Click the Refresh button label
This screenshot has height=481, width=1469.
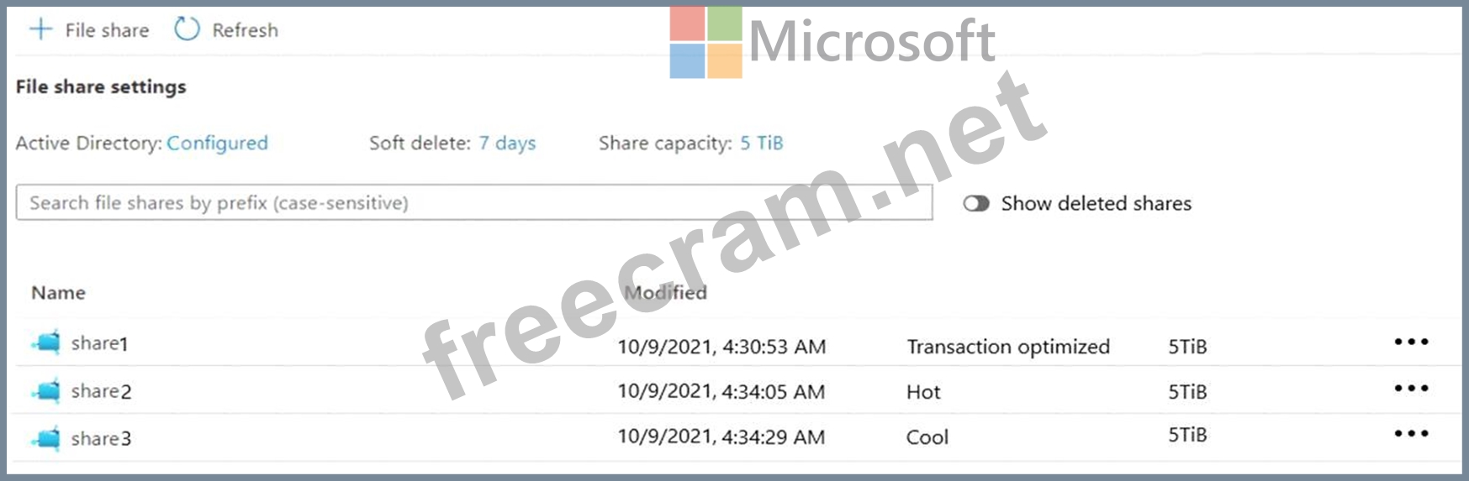point(245,30)
